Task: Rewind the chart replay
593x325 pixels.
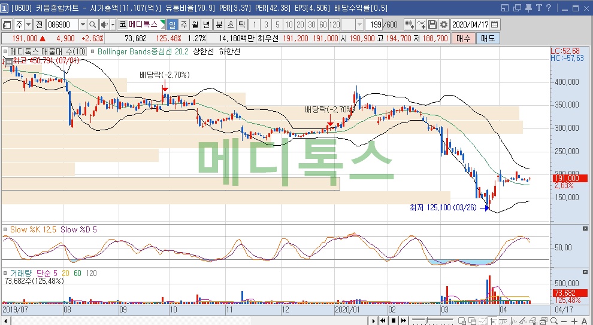Action: coord(383,321)
